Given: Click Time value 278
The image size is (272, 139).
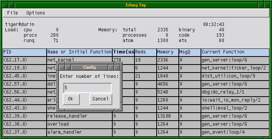Looking at the screenshot, I should point(123,60).
